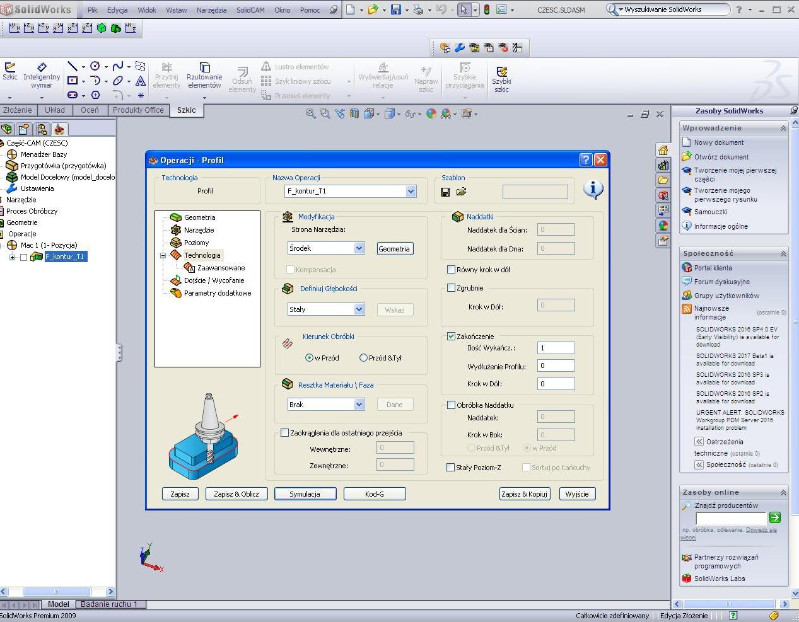The image size is (799, 622).
Task: Uncheck the Zakończenie checkbox
Action: [x=451, y=337]
